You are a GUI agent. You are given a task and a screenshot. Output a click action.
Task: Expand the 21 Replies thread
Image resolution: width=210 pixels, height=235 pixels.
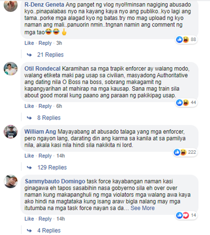point(50,55)
